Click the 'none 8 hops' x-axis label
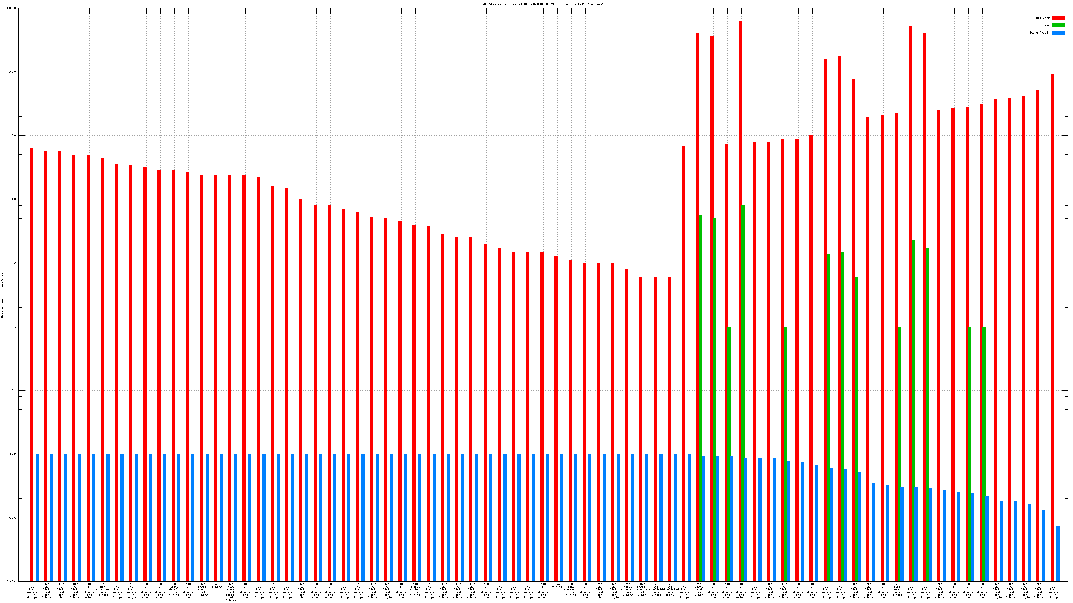Viewport: 1073px width, 603px height. [217, 585]
